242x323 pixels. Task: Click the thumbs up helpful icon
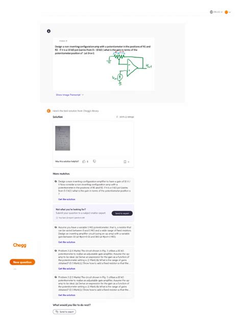coord(84,161)
